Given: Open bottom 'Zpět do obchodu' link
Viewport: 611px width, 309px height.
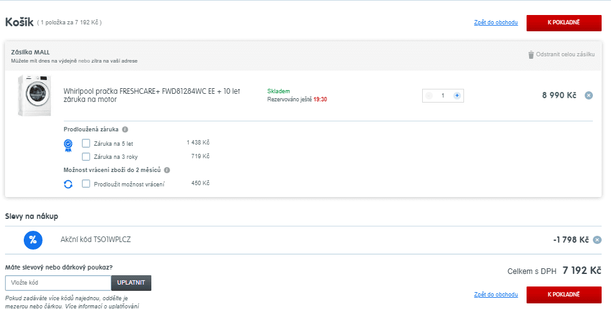Looking at the screenshot, I should click(x=496, y=295).
